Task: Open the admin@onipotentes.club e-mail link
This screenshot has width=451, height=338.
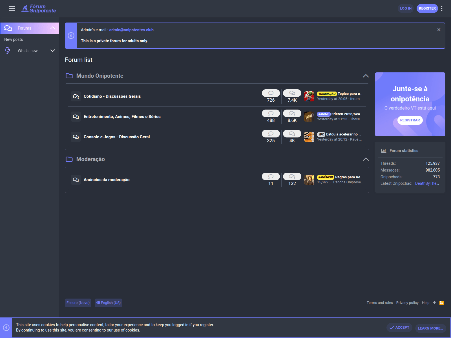Action: coord(131,30)
